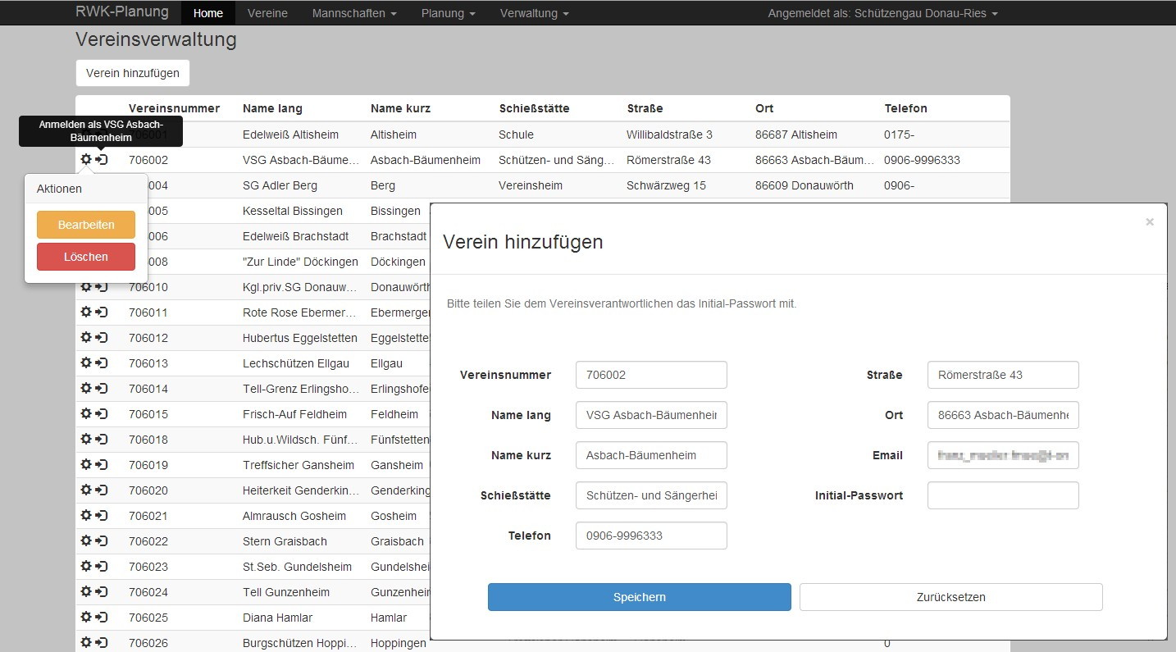Open the Schützengau Donau-Ries account menu

[882, 13]
